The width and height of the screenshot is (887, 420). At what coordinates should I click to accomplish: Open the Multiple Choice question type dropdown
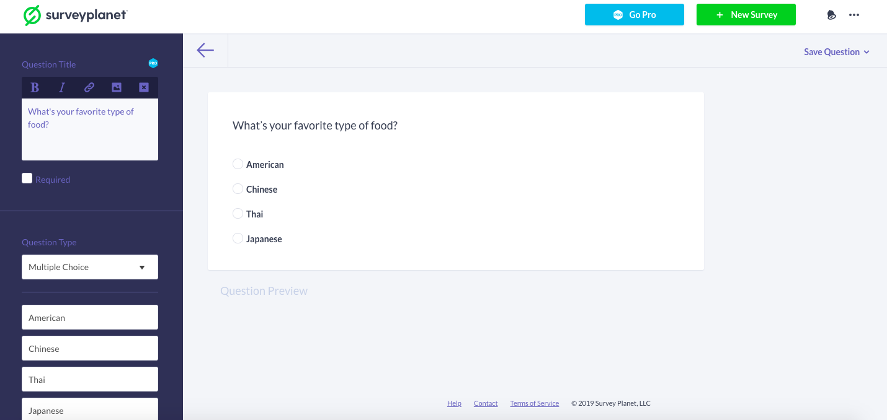point(90,267)
